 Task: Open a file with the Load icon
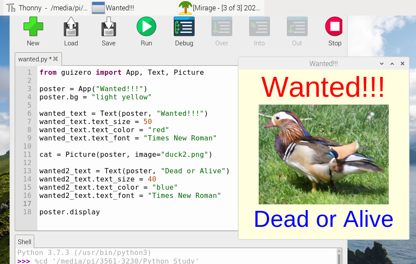point(71,26)
